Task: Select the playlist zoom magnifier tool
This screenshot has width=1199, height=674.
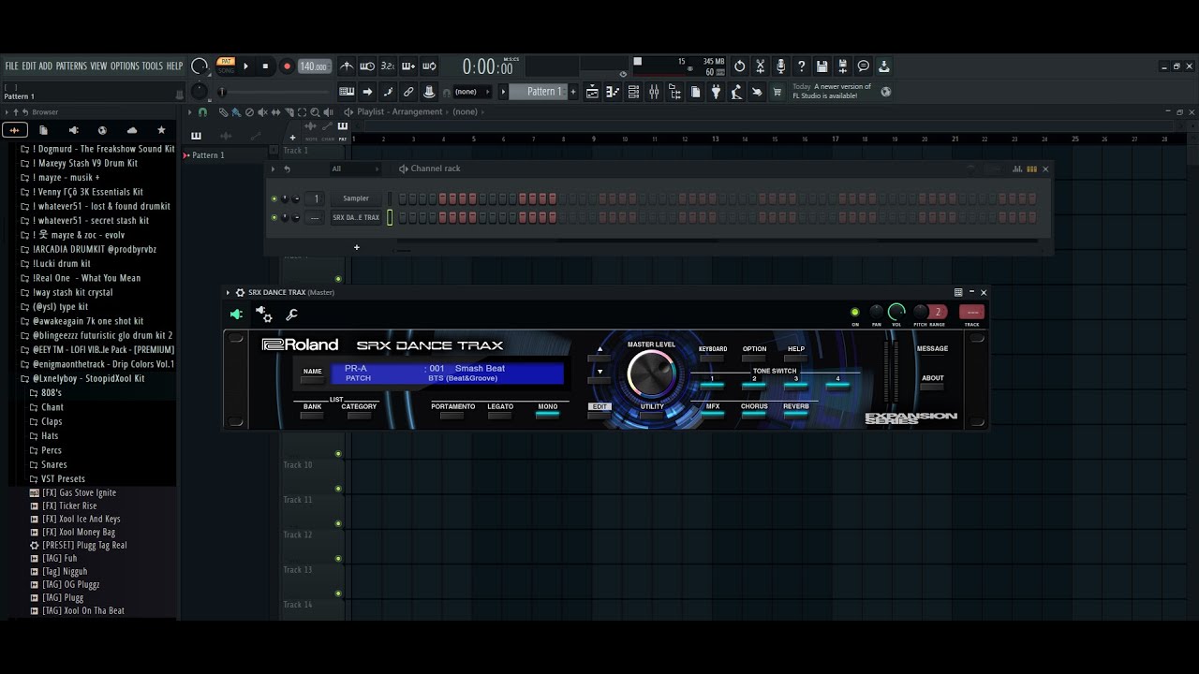Action: coord(314,112)
